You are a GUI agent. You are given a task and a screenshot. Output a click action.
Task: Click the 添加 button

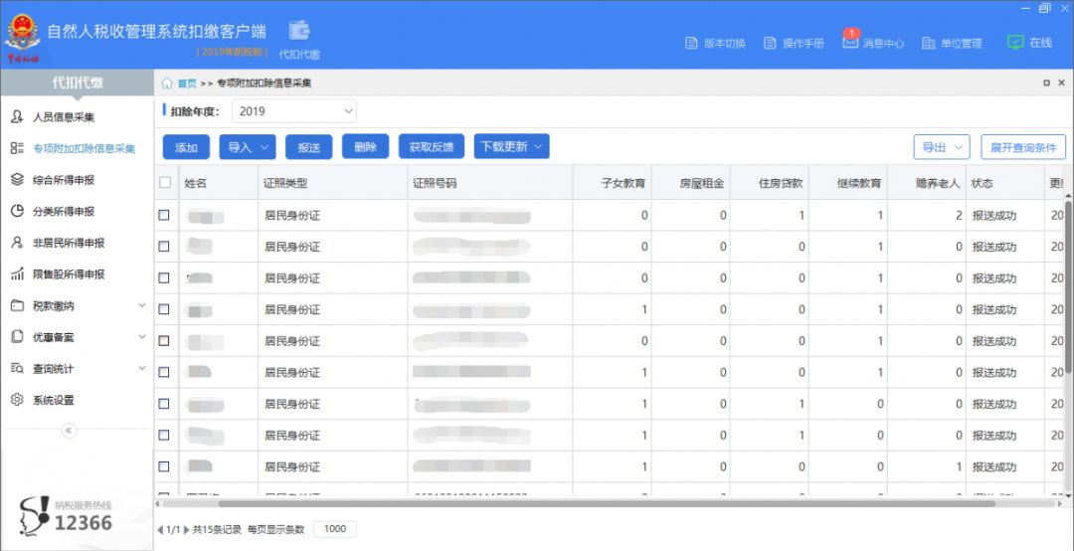186,146
